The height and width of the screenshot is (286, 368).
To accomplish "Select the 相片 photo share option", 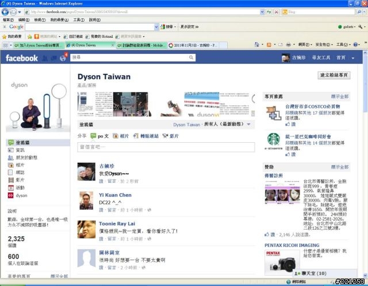I will tap(121, 136).
